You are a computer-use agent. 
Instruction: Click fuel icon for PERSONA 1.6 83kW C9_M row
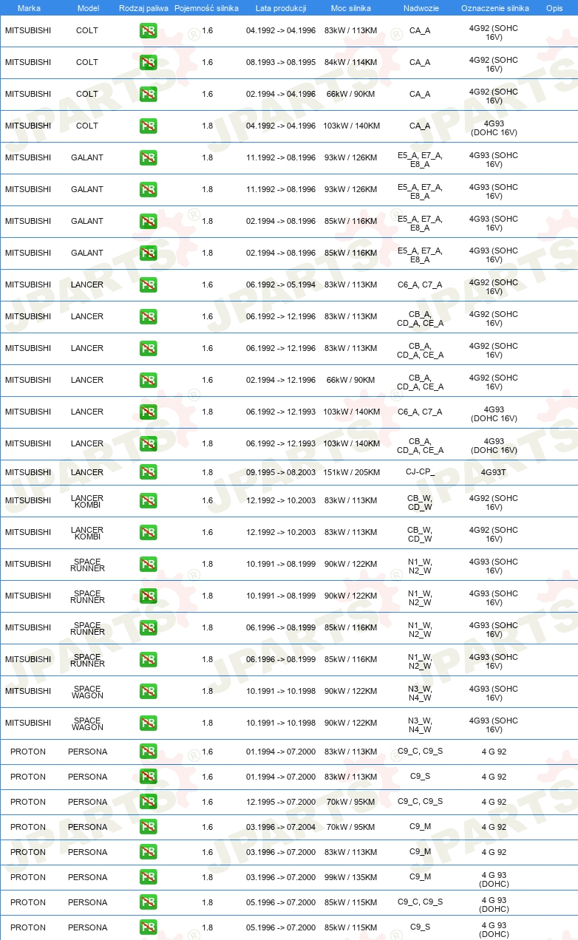(x=148, y=852)
